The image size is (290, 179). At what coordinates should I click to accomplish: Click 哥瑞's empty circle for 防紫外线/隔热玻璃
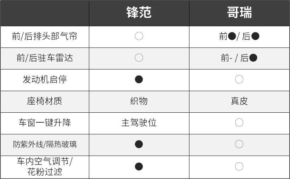[239, 144]
